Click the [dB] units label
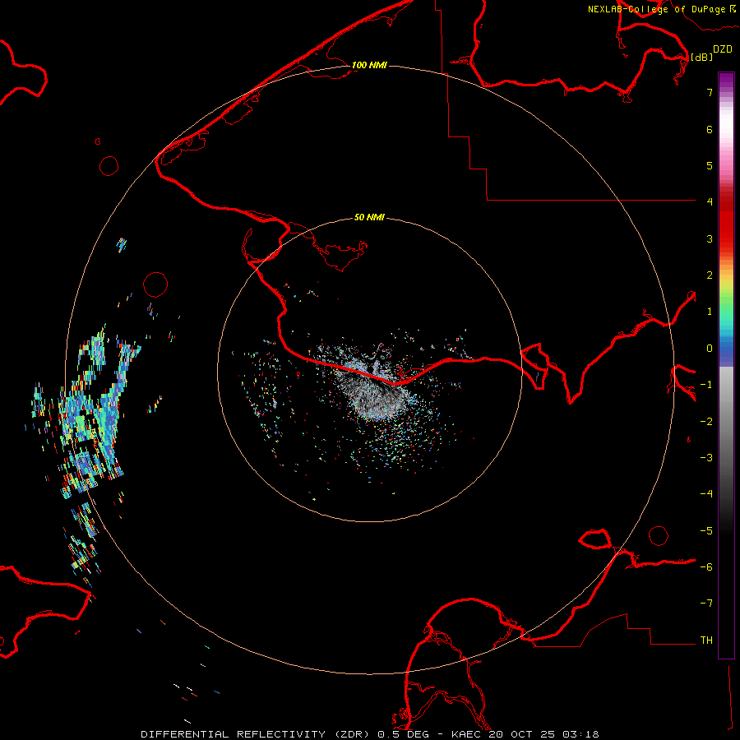Screen dimensions: 740x740 [701, 57]
